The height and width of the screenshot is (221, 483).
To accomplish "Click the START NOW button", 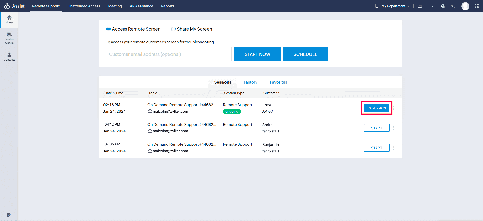I will click(257, 54).
